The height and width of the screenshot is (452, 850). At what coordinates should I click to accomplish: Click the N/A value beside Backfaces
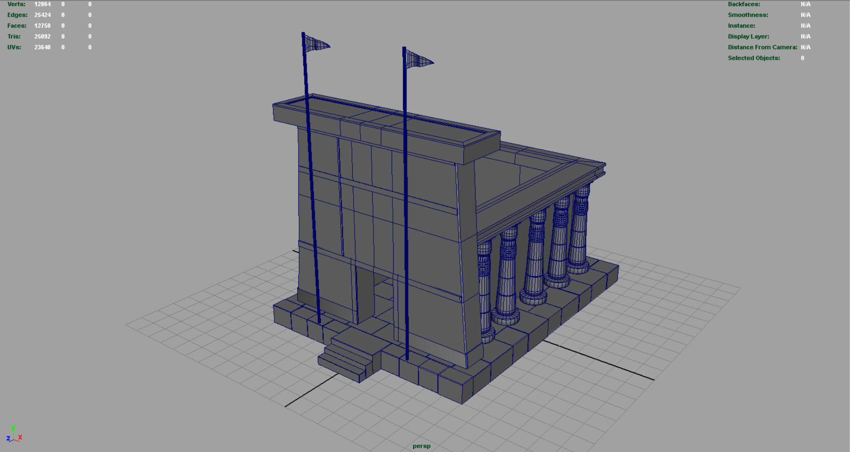[x=806, y=4]
